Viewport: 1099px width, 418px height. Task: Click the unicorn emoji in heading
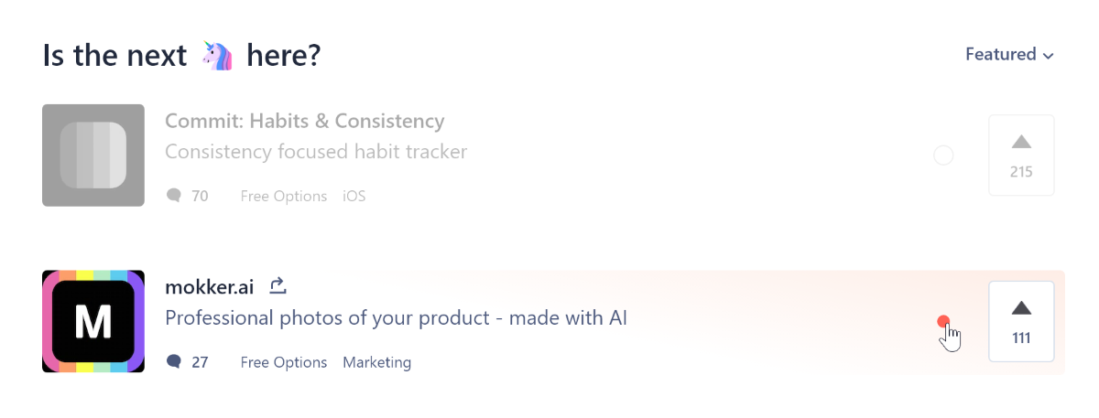[x=216, y=56]
